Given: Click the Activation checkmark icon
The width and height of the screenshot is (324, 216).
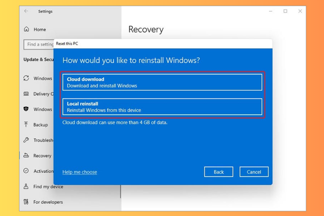Looking at the screenshot, I should click(x=26, y=171).
